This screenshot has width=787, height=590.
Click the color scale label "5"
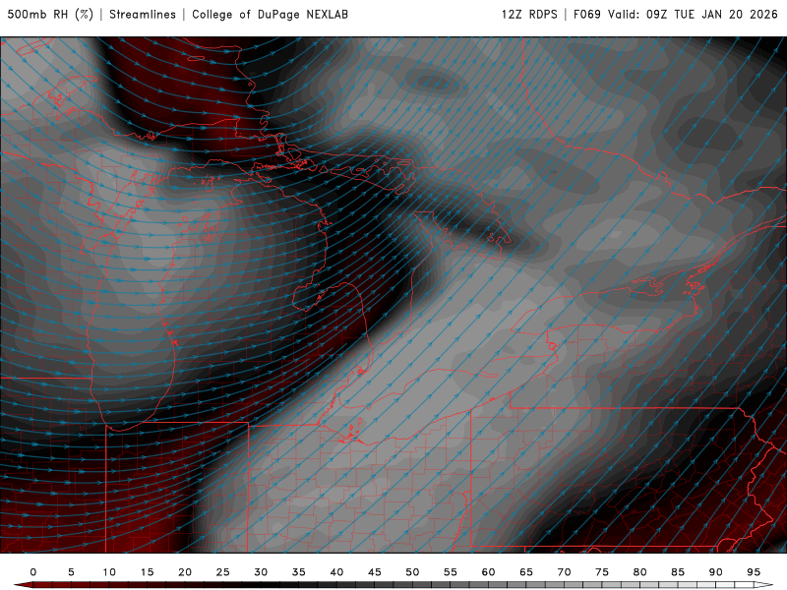(71, 572)
